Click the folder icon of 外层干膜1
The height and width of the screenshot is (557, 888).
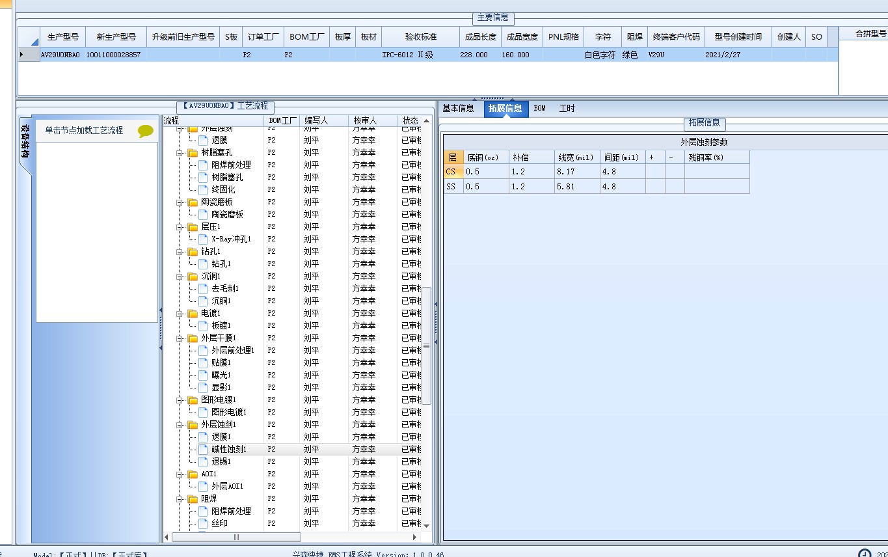(193, 338)
